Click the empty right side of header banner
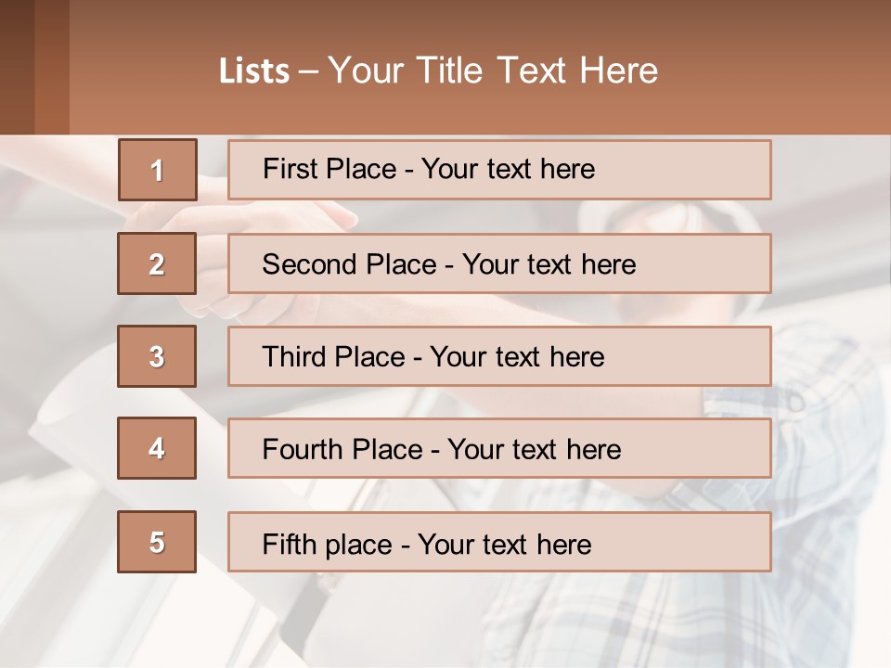This screenshot has width=891, height=668. tap(789, 70)
